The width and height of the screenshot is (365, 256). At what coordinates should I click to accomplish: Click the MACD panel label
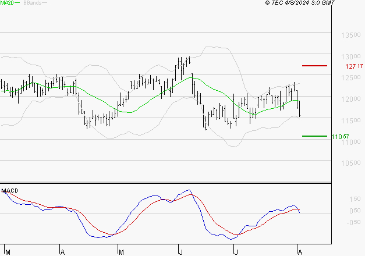[10, 191]
